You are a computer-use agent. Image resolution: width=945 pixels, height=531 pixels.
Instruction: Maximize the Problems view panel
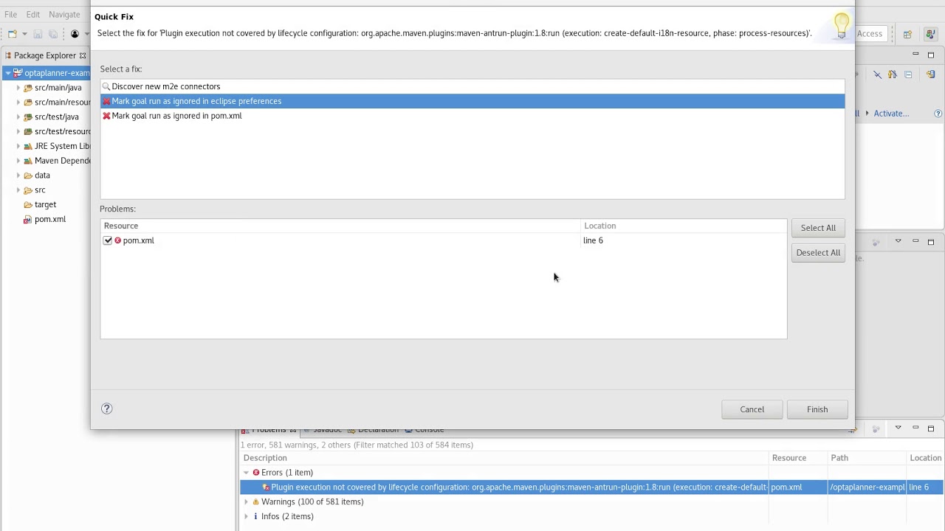(931, 428)
